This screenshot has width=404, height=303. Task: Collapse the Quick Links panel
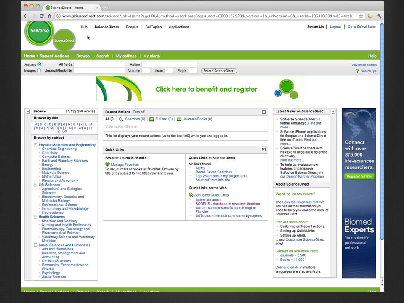click(263, 149)
